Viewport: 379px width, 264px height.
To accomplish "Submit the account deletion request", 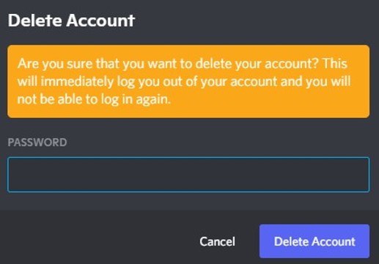I will [314, 241].
